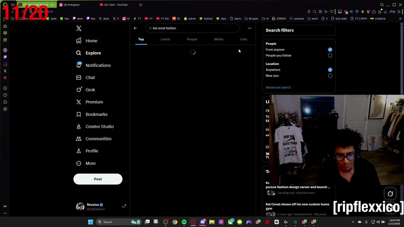Open Communities in the X sidebar
404x227 pixels.
tap(94, 139)
